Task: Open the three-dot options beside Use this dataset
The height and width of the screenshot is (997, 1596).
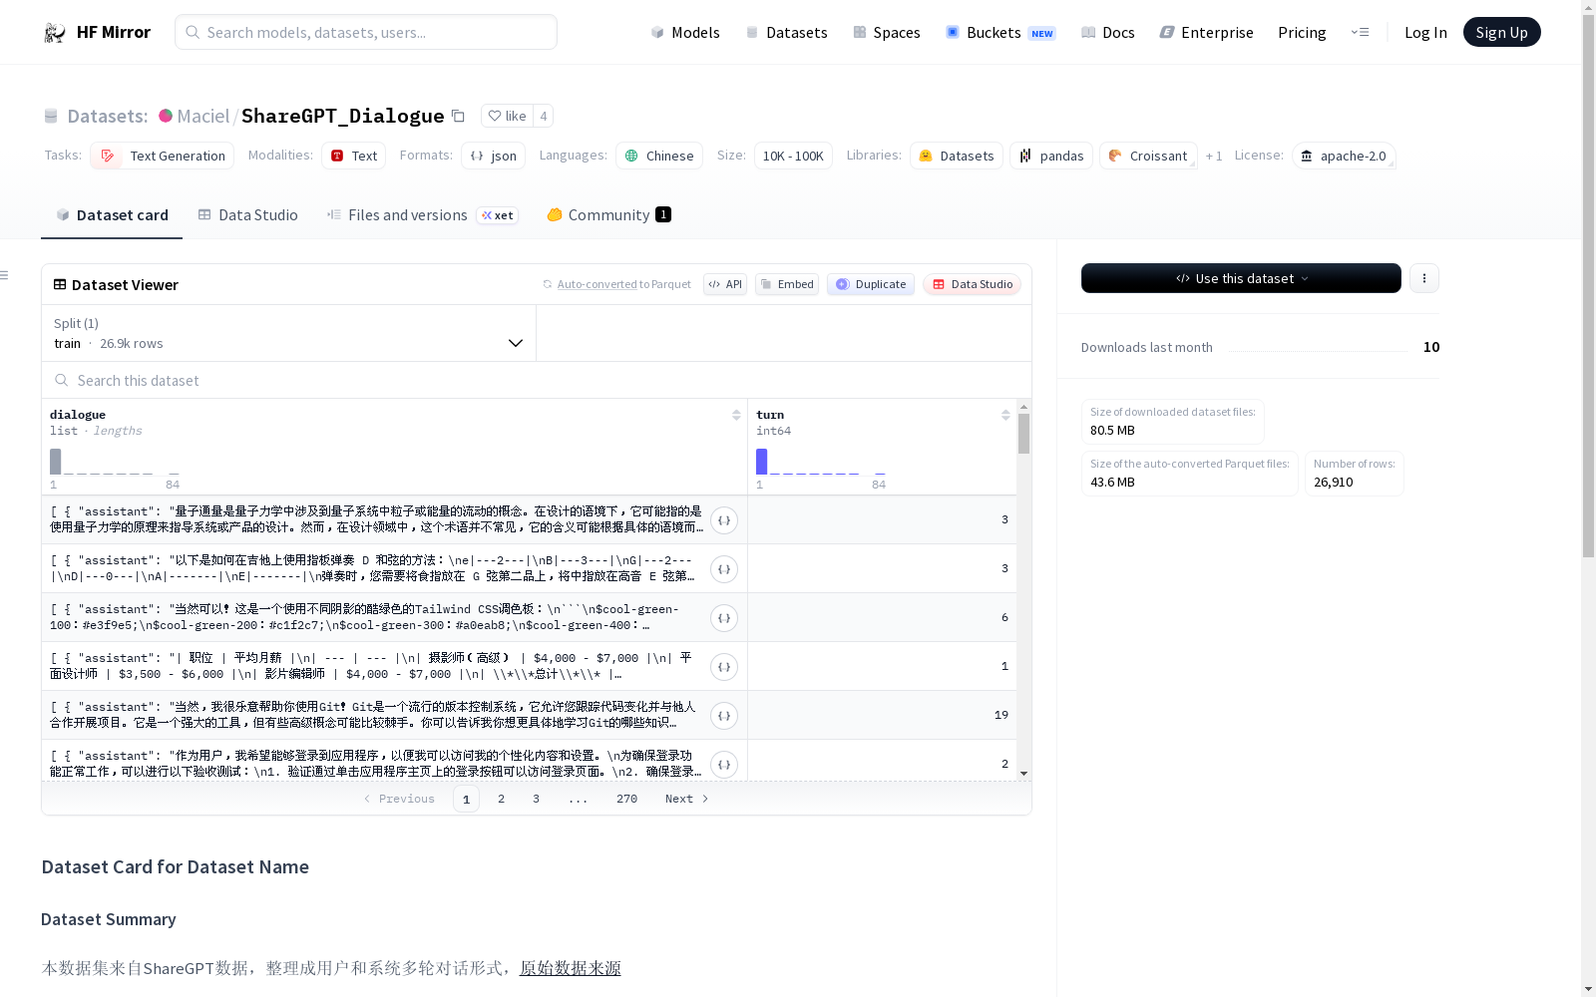Action: click(1424, 278)
